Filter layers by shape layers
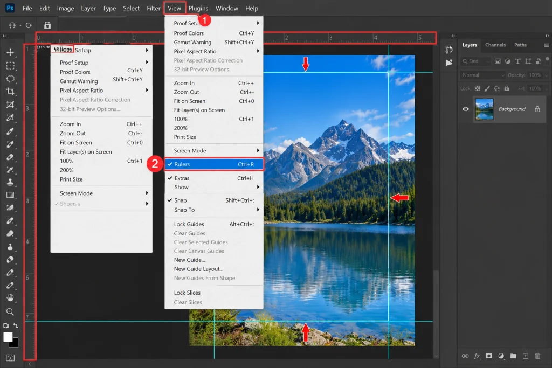The width and height of the screenshot is (552, 368). (528, 61)
